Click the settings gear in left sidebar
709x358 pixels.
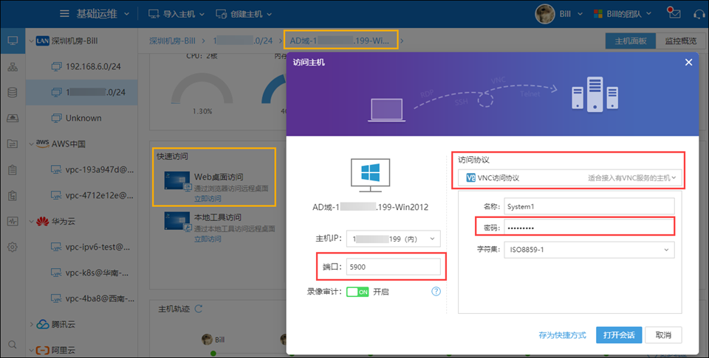pyautogui.click(x=12, y=247)
